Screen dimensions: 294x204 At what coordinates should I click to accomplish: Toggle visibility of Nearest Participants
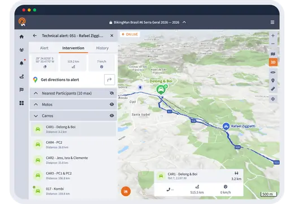pyautogui.click(x=112, y=93)
